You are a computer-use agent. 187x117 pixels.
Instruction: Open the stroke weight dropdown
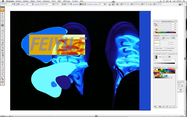pyautogui.click(x=33, y=4)
